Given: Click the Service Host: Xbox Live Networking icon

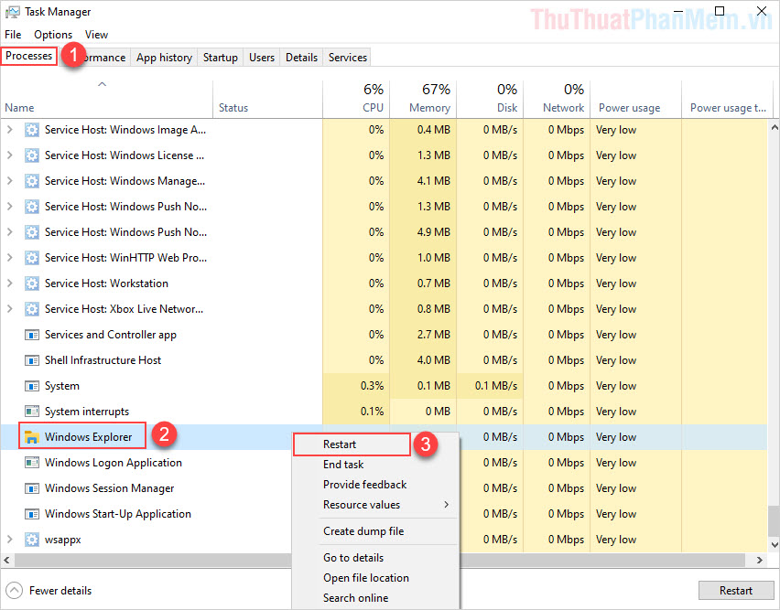Looking at the screenshot, I should (32, 309).
